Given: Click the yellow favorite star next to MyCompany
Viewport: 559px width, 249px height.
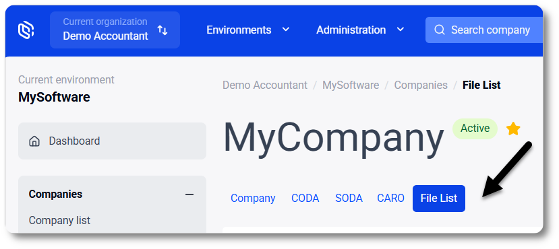Looking at the screenshot, I should [513, 129].
